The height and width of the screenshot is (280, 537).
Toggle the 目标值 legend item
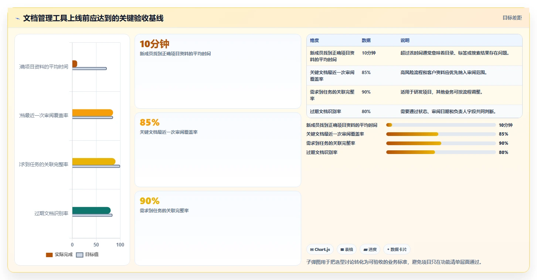click(87, 255)
